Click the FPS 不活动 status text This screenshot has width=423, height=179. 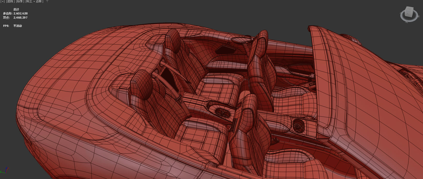(18, 26)
